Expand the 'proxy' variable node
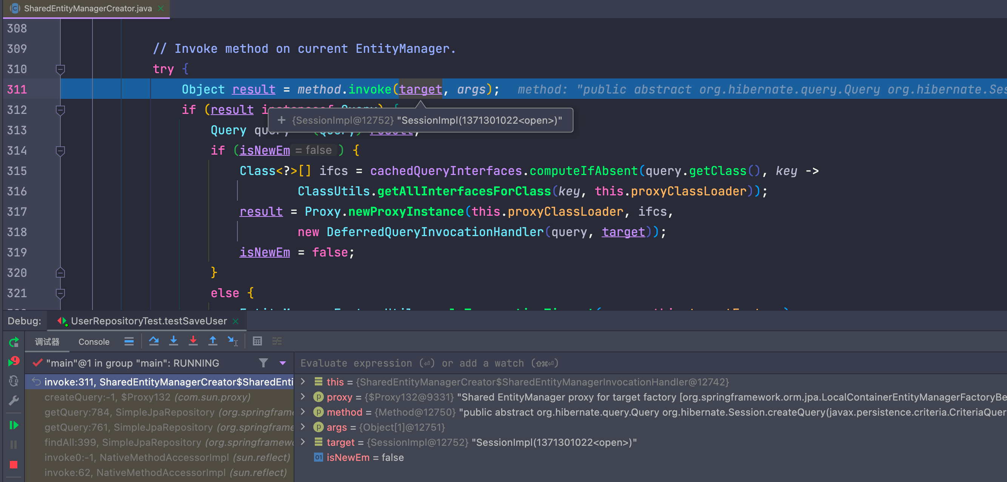 [303, 396]
